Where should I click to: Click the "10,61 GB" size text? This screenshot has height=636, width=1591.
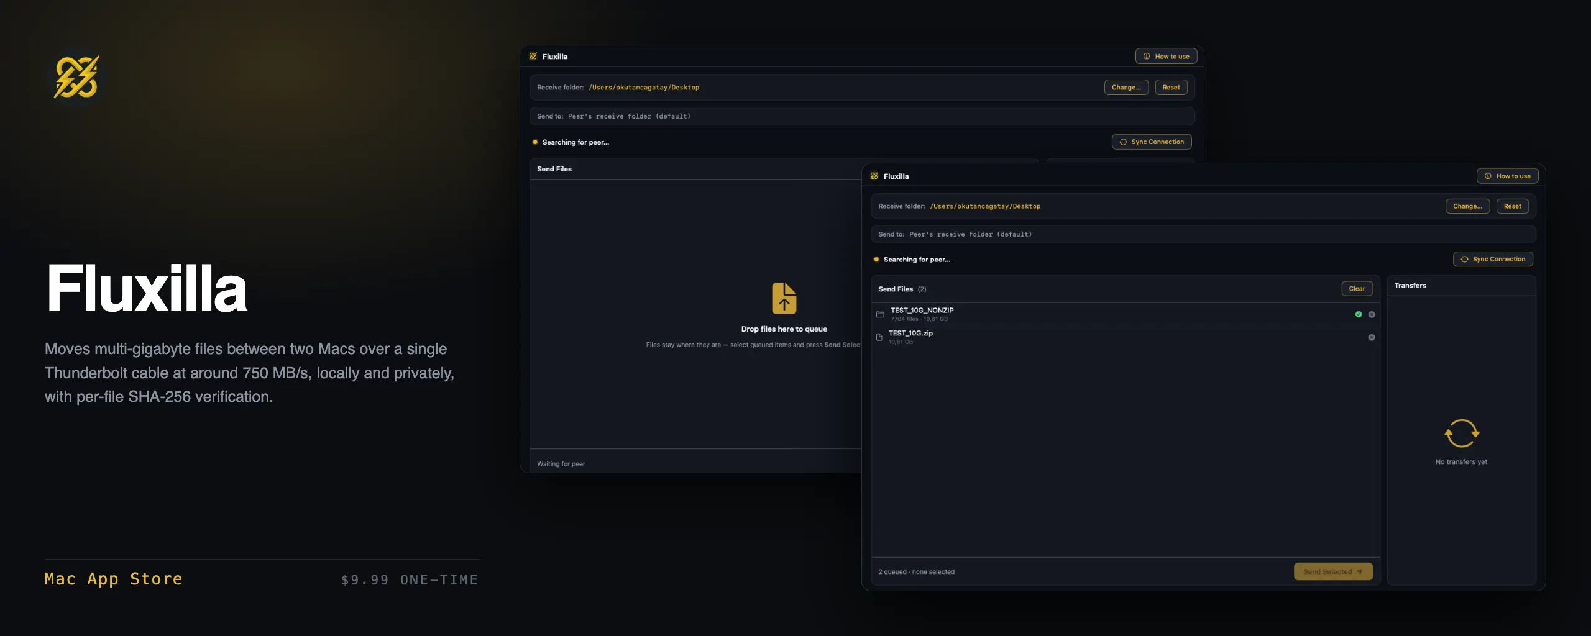pos(901,342)
